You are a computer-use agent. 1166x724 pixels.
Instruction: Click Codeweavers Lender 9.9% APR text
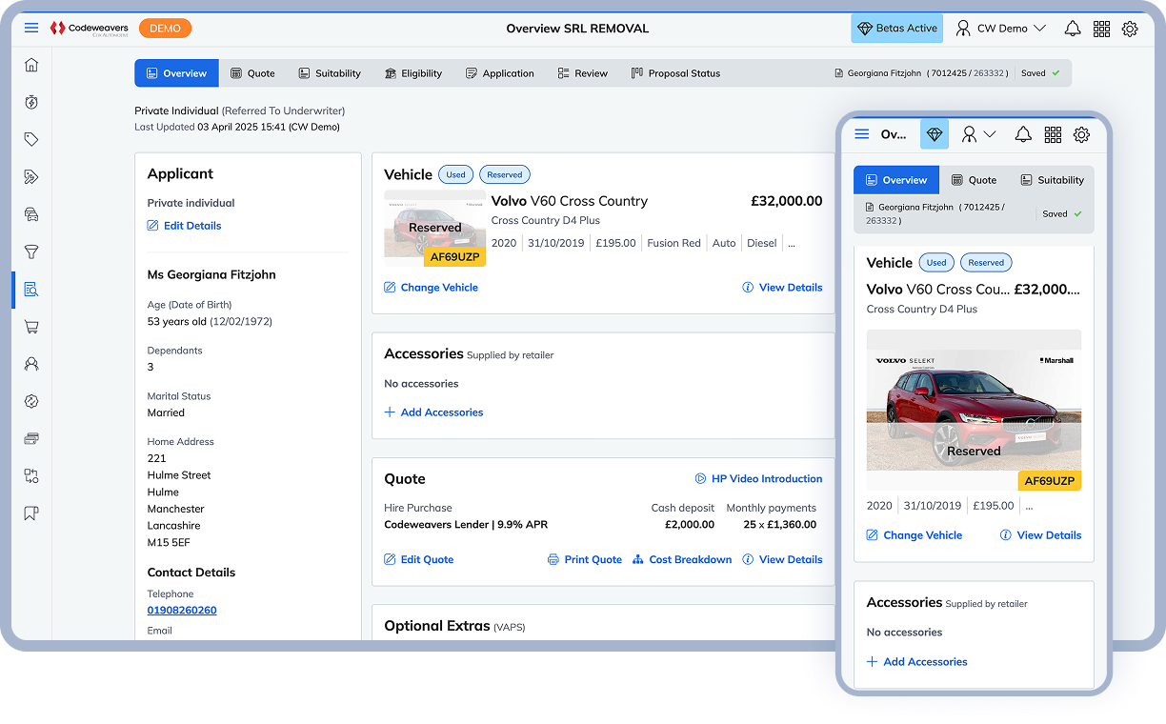pos(466,525)
